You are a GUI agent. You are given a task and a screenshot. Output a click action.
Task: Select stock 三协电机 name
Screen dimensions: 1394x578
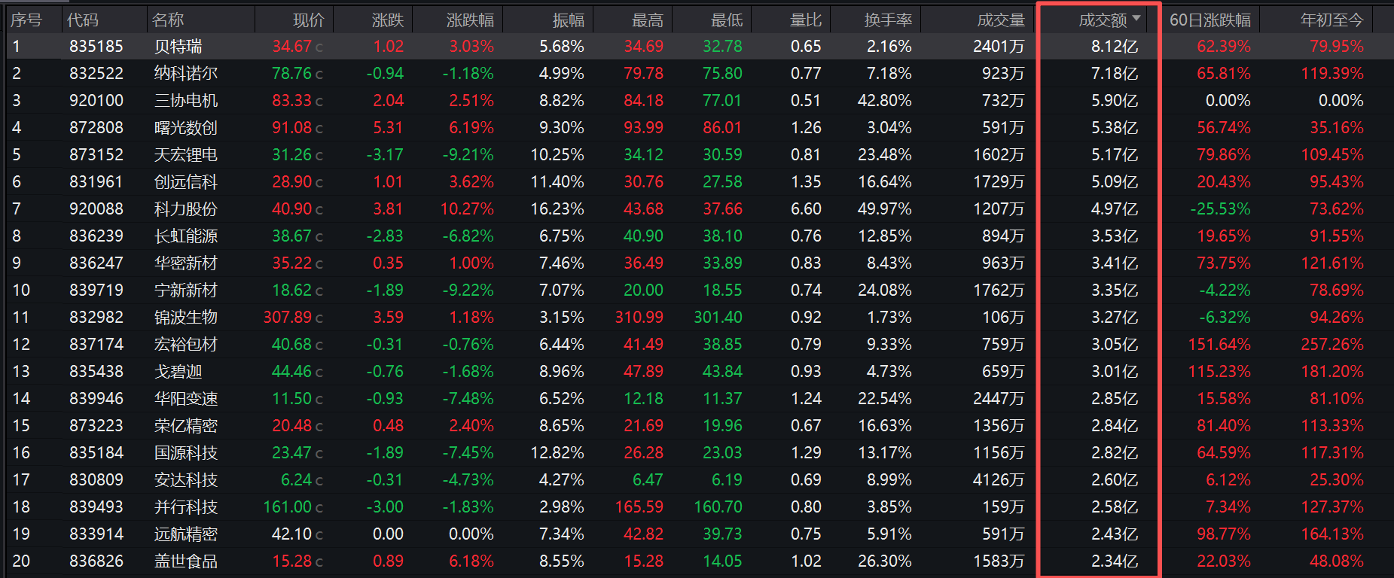(186, 101)
